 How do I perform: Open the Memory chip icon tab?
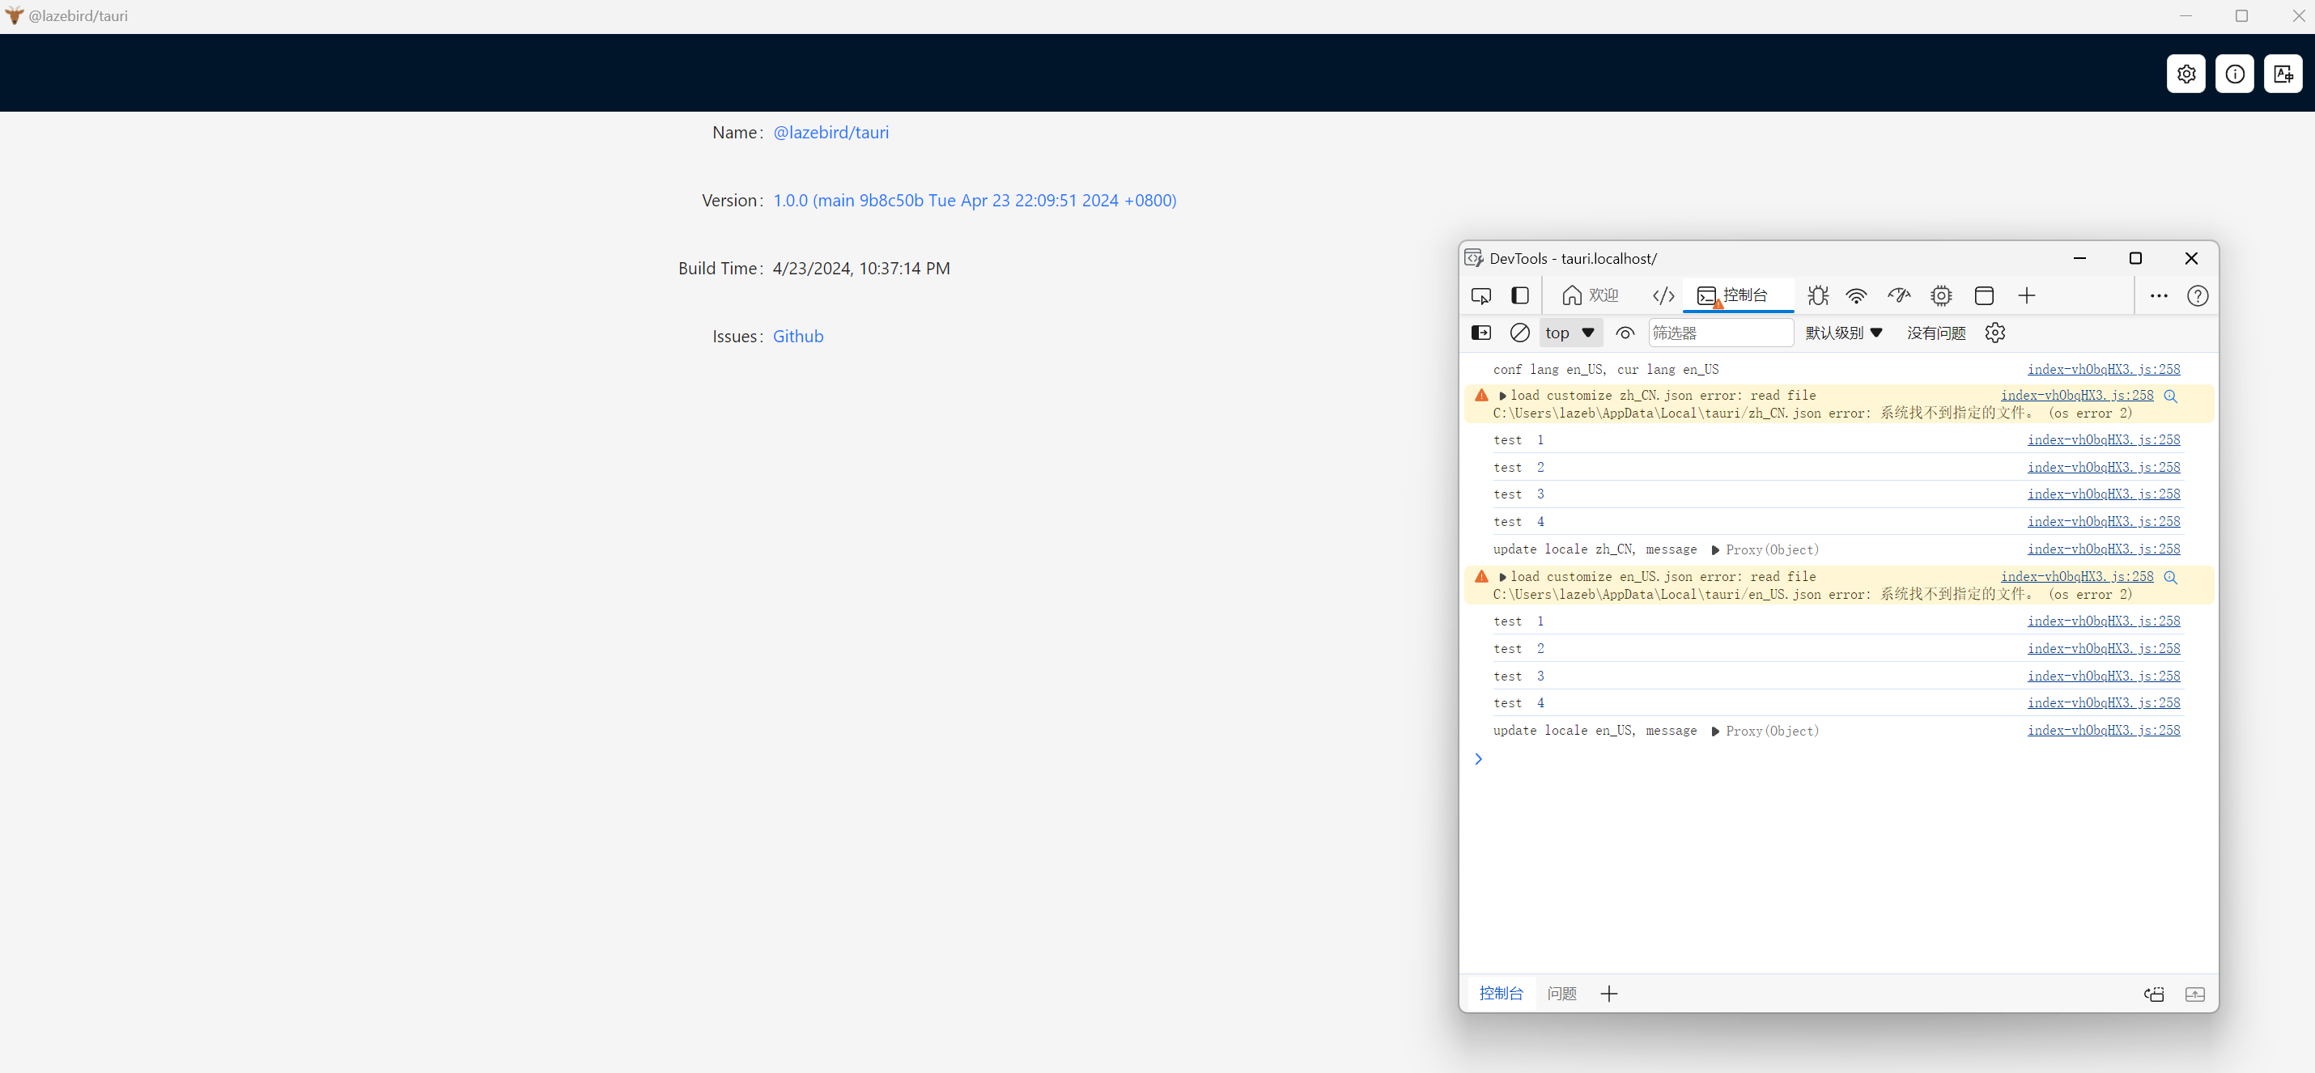(x=1941, y=295)
